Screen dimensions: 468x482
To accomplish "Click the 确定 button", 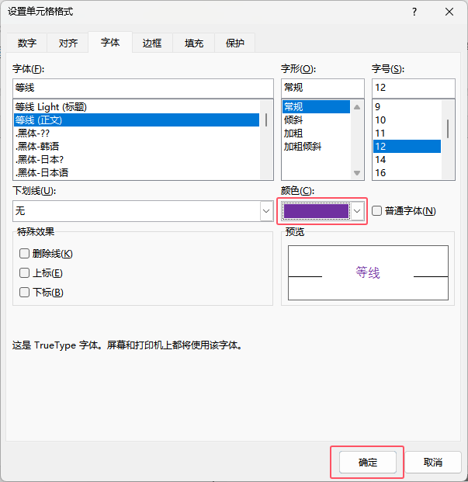I will (368, 463).
